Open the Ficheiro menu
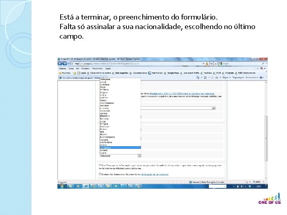The width and height of the screenshot is (287, 215). pyautogui.click(x=63, y=68)
